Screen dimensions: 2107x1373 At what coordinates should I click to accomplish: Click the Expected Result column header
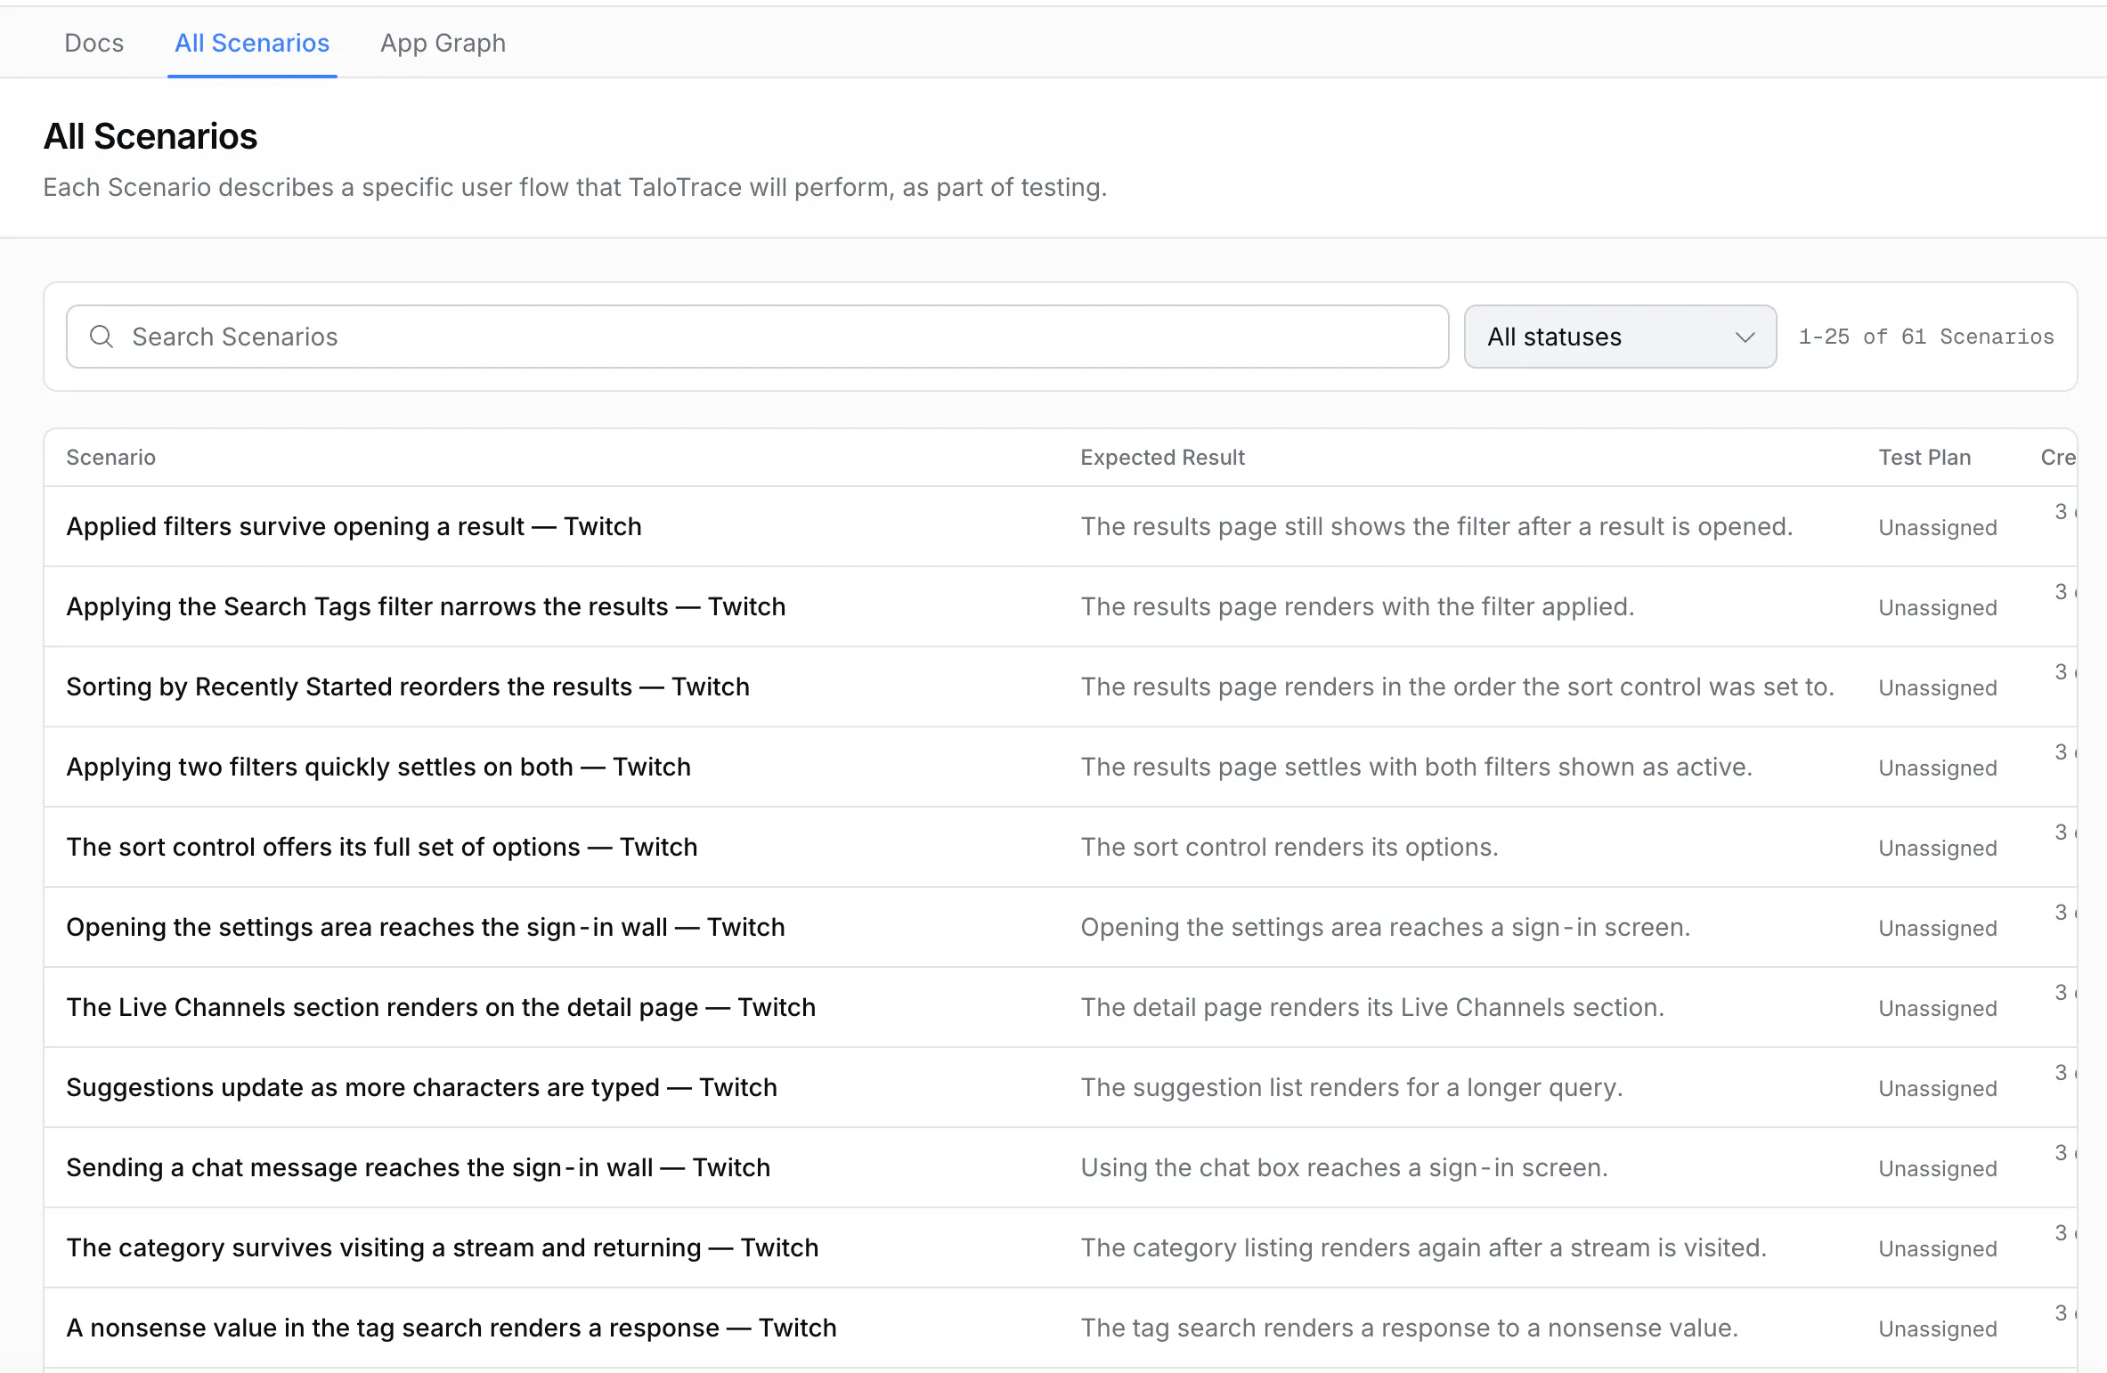pos(1162,457)
